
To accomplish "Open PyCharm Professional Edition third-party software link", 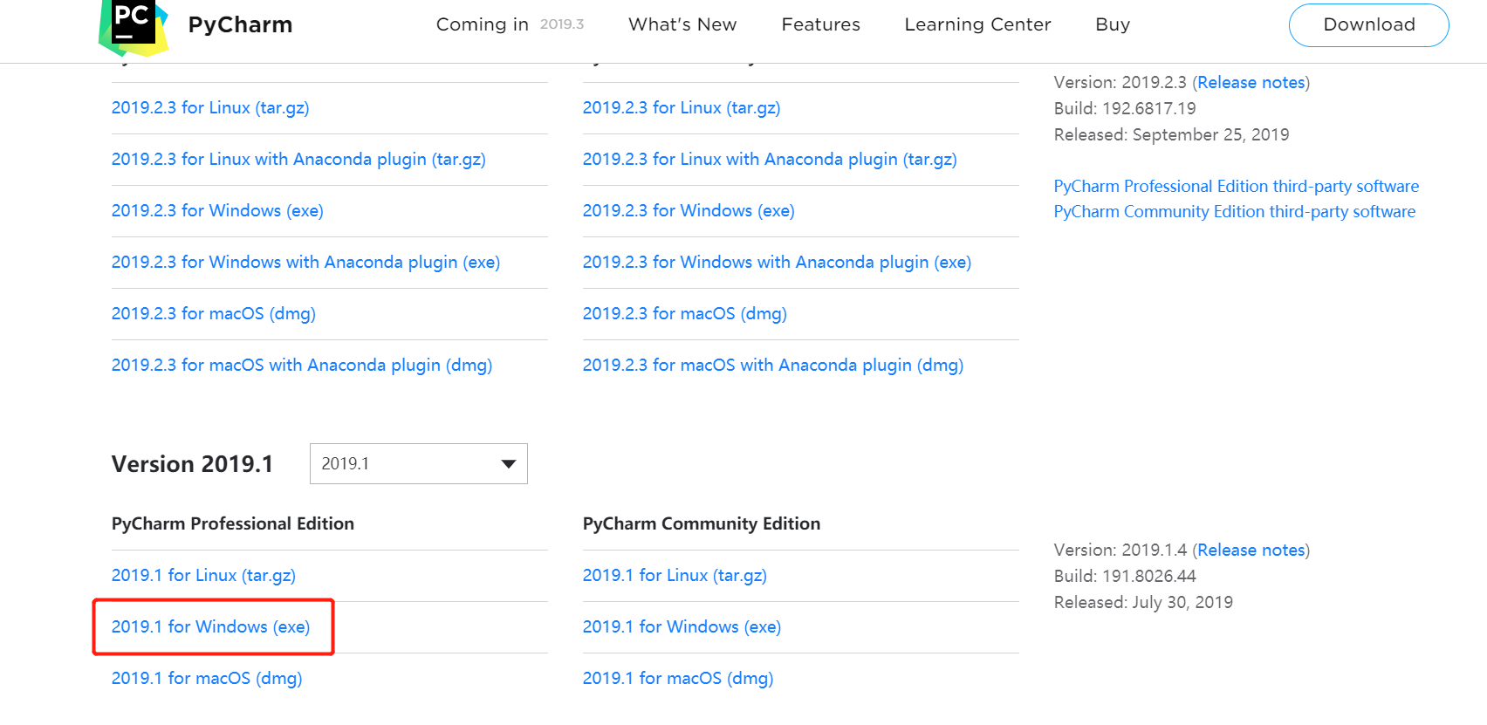I will tap(1237, 186).
